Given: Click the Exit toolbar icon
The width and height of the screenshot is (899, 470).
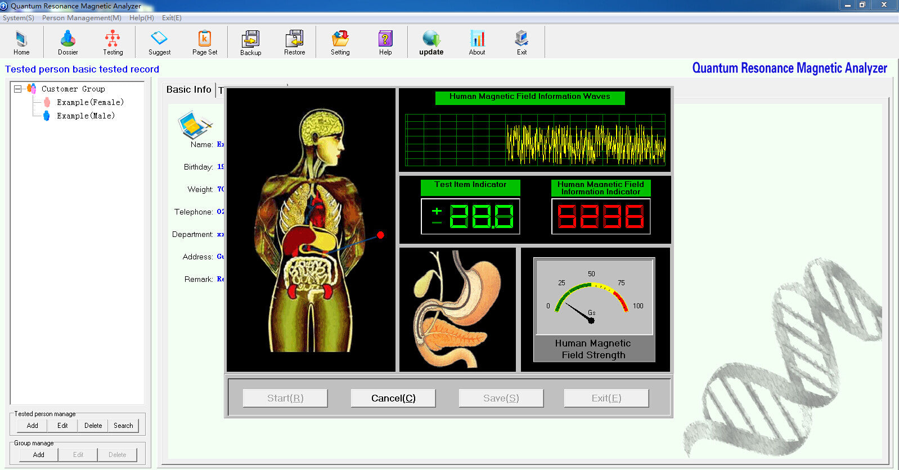Looking at the screenshot, I should (522, 43).
